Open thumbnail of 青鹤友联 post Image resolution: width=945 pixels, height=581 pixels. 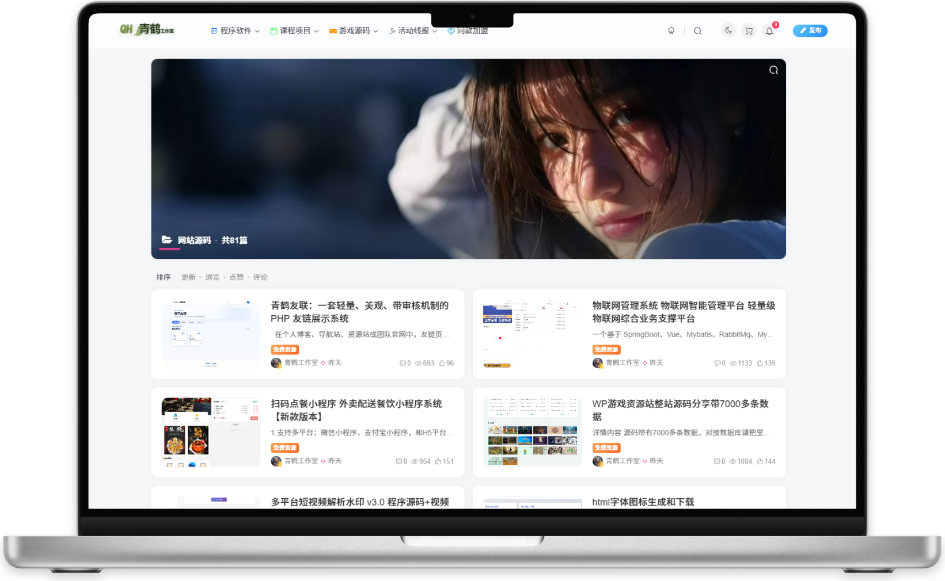(211, 334)
